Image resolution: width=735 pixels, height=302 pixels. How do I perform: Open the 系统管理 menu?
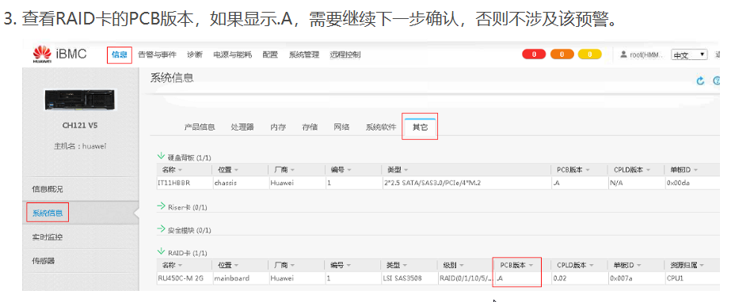click(x=304, y=55)
